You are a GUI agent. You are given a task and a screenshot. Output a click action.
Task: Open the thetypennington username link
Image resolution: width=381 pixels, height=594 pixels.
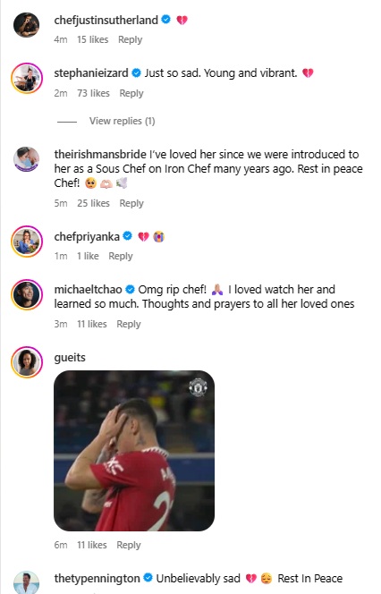[97, 579]
